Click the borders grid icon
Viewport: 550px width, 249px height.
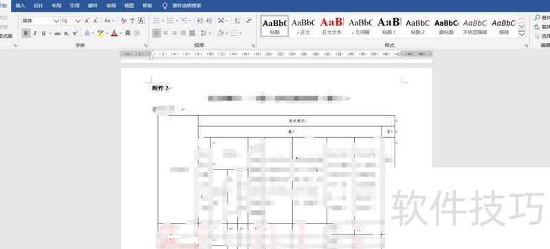pyautogui.click(x=234, y=34)
